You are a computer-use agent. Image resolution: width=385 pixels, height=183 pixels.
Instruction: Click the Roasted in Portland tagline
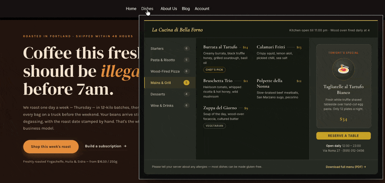(78, 36)
